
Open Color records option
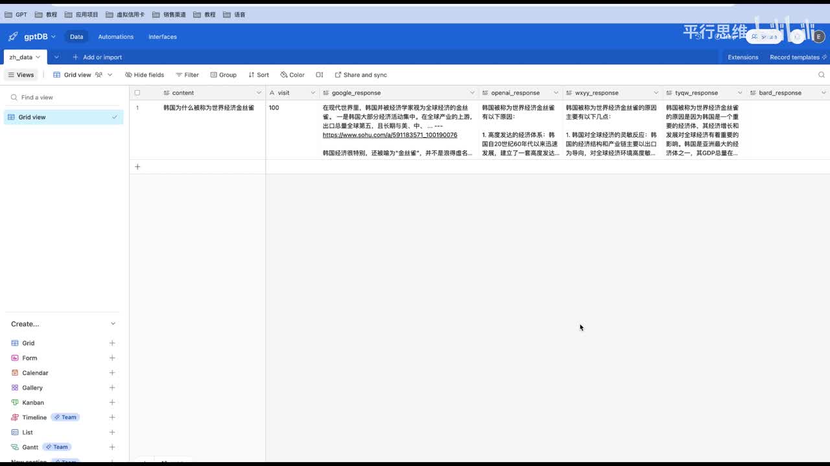pyautogui.click(x=292, y=75)
